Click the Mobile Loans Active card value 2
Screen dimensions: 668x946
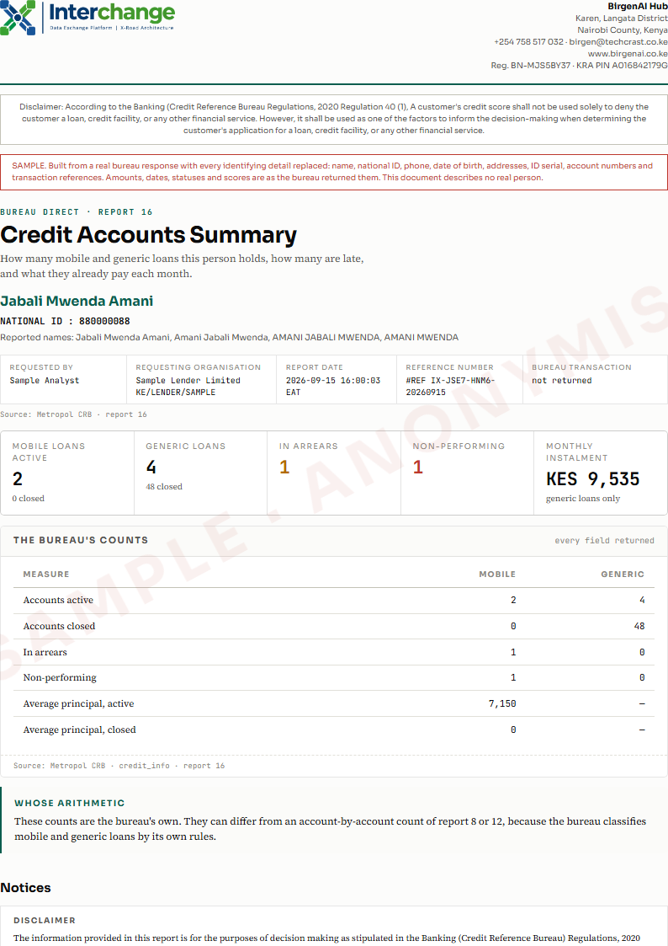pos(18,479)
